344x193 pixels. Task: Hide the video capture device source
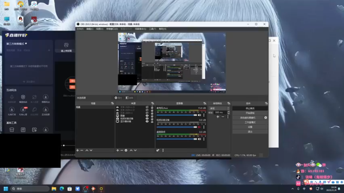click(x=147, y=119)
